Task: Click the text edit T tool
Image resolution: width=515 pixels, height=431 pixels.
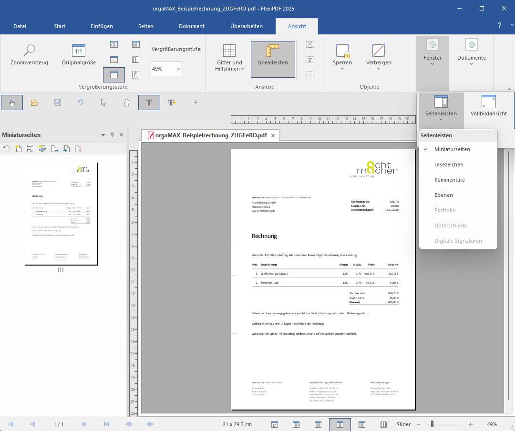Action: [x=149, y=103]
